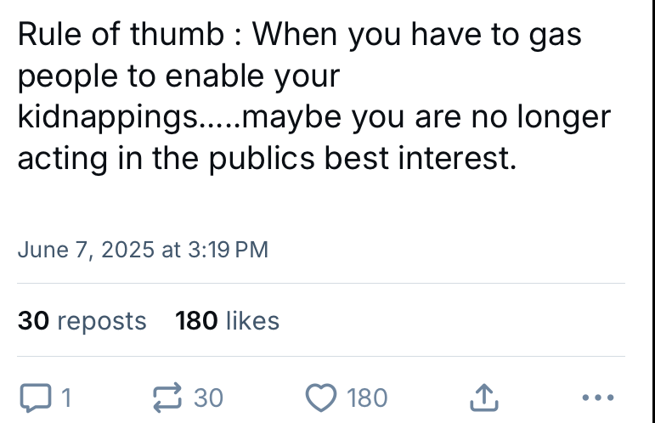Open the share upload arrow icon
The image size is (655, 423).
coord(484,398)
